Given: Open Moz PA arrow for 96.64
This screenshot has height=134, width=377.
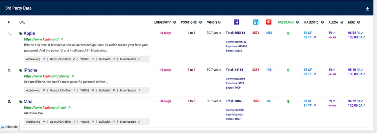Looking at the screenshot, I should click(x=362, y=33).
